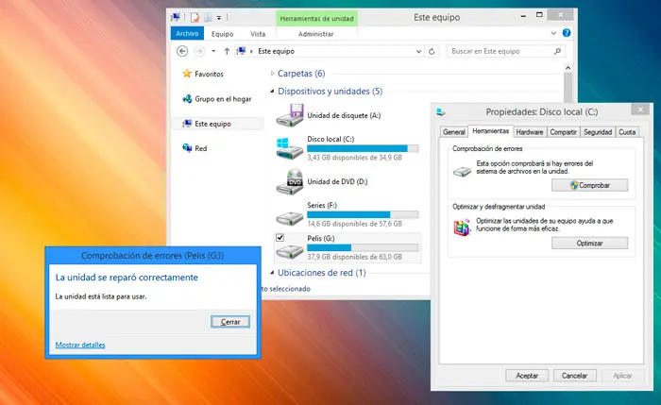Click the Disco local (C:) usage bar
This screenshot has width=661, height=405.
pos(363,148)
